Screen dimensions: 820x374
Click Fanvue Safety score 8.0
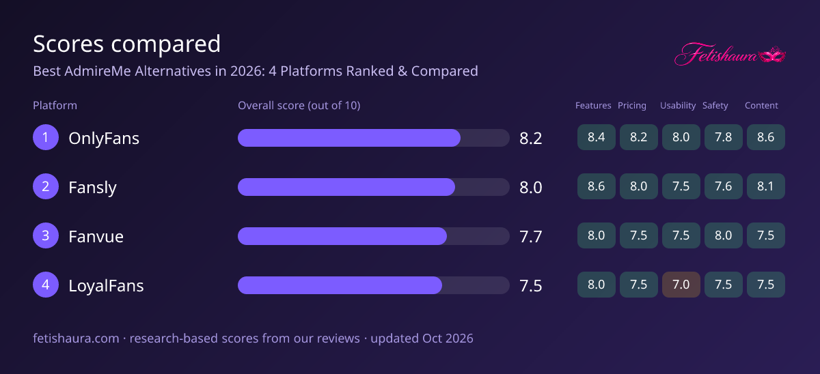(724, 235)
